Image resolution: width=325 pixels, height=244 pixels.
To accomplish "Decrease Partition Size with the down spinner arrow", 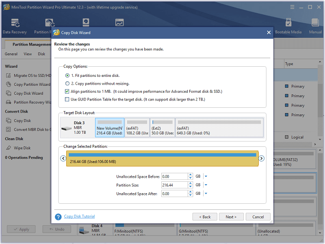I will point(191,187).
